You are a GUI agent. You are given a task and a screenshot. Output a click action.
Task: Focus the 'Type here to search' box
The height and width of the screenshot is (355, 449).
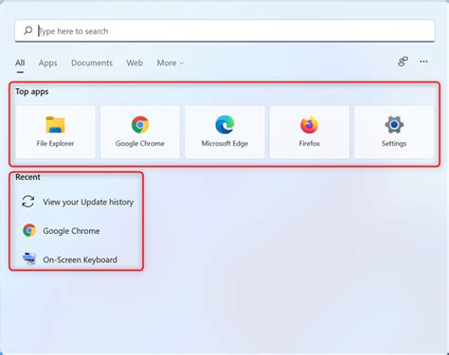coord(224,30)
